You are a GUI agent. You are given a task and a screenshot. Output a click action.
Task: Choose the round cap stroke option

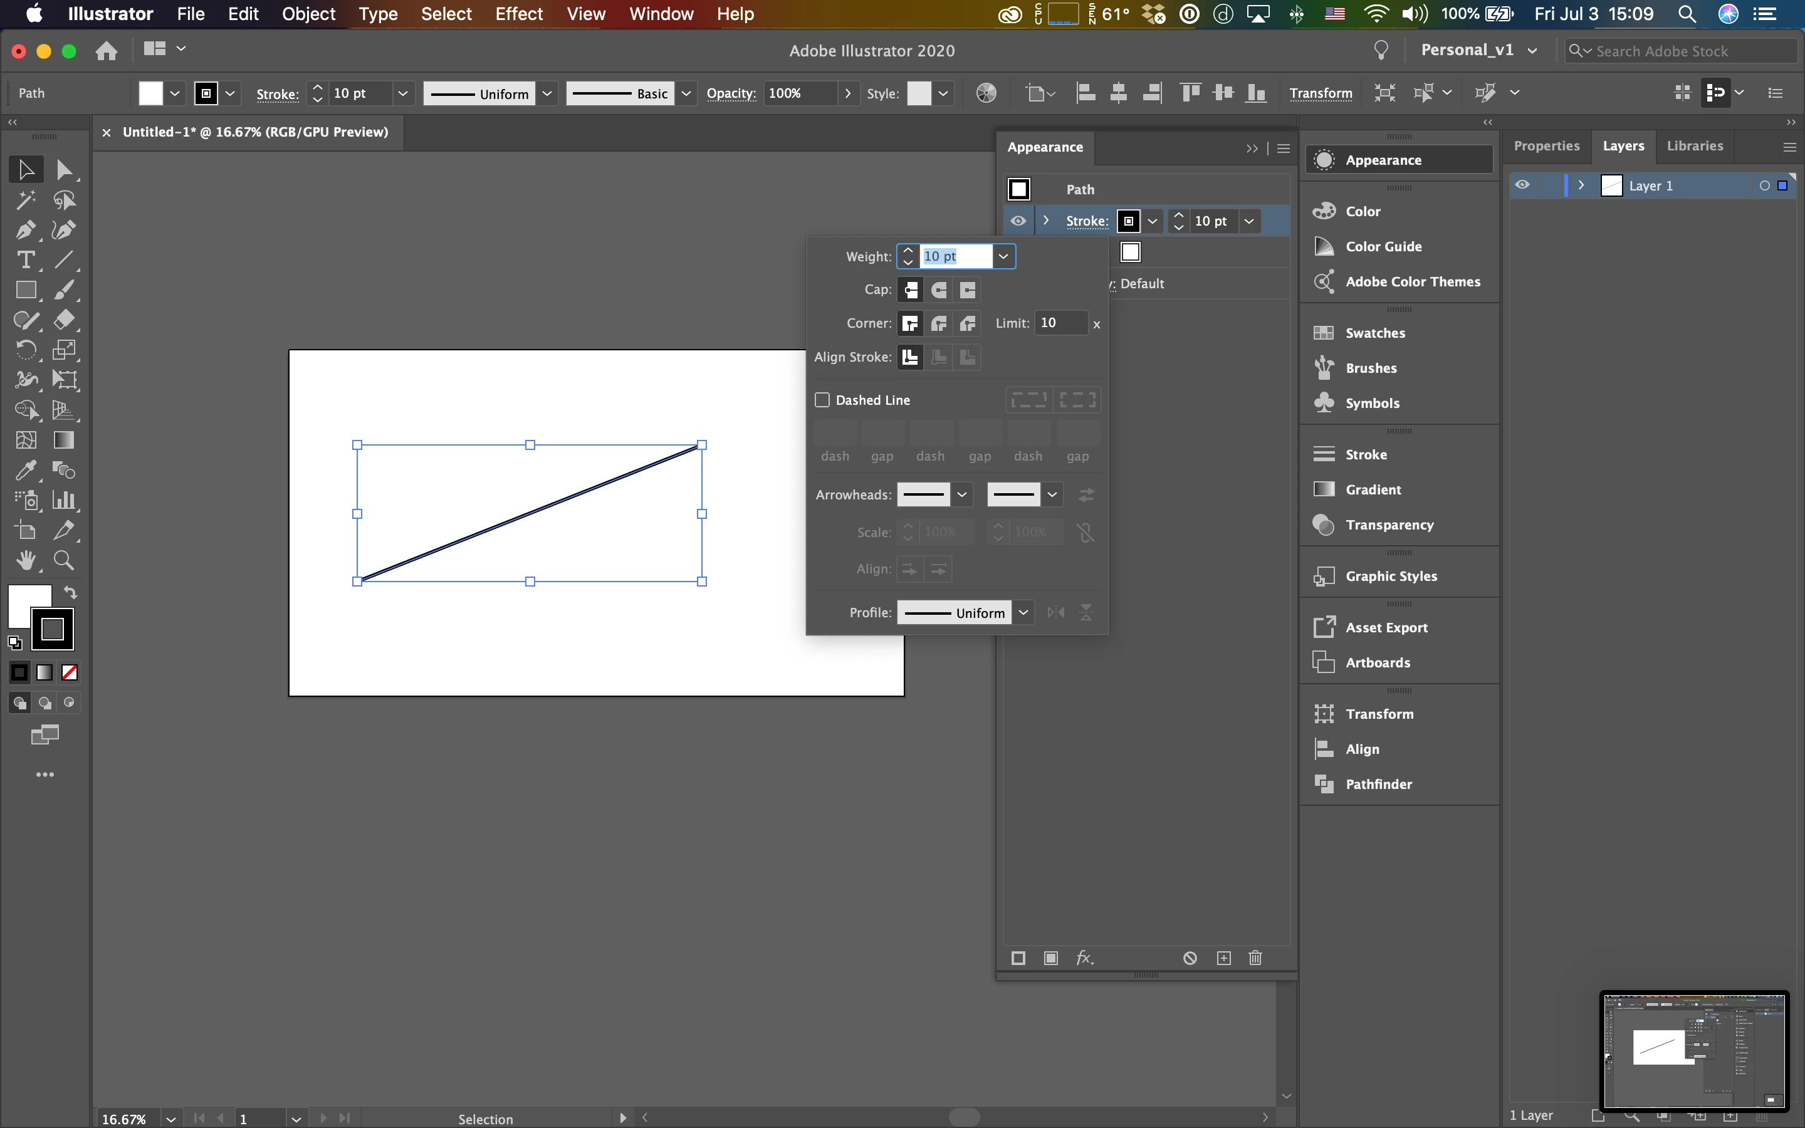point(939,290)
